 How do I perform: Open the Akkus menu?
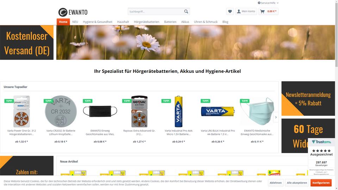click(x=185, y=22)
